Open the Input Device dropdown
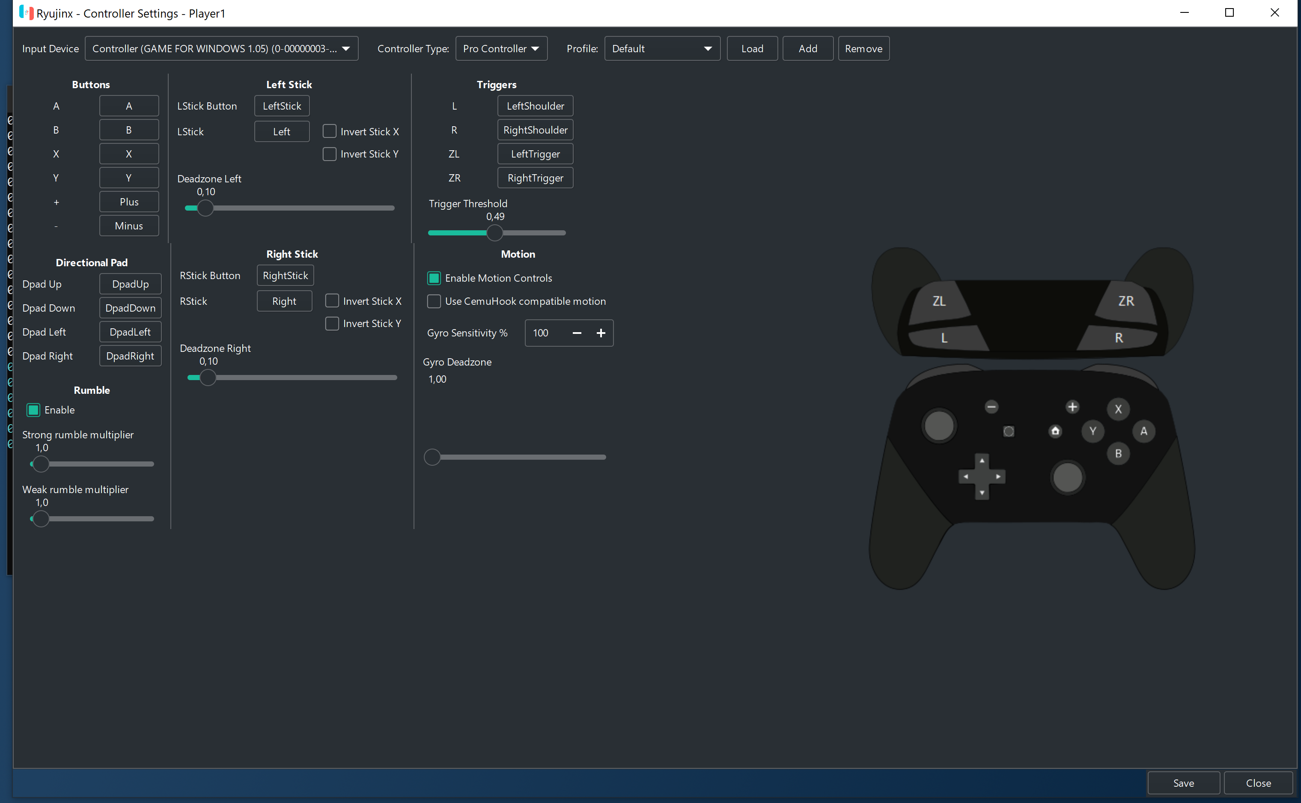 (x=221, y=48)
